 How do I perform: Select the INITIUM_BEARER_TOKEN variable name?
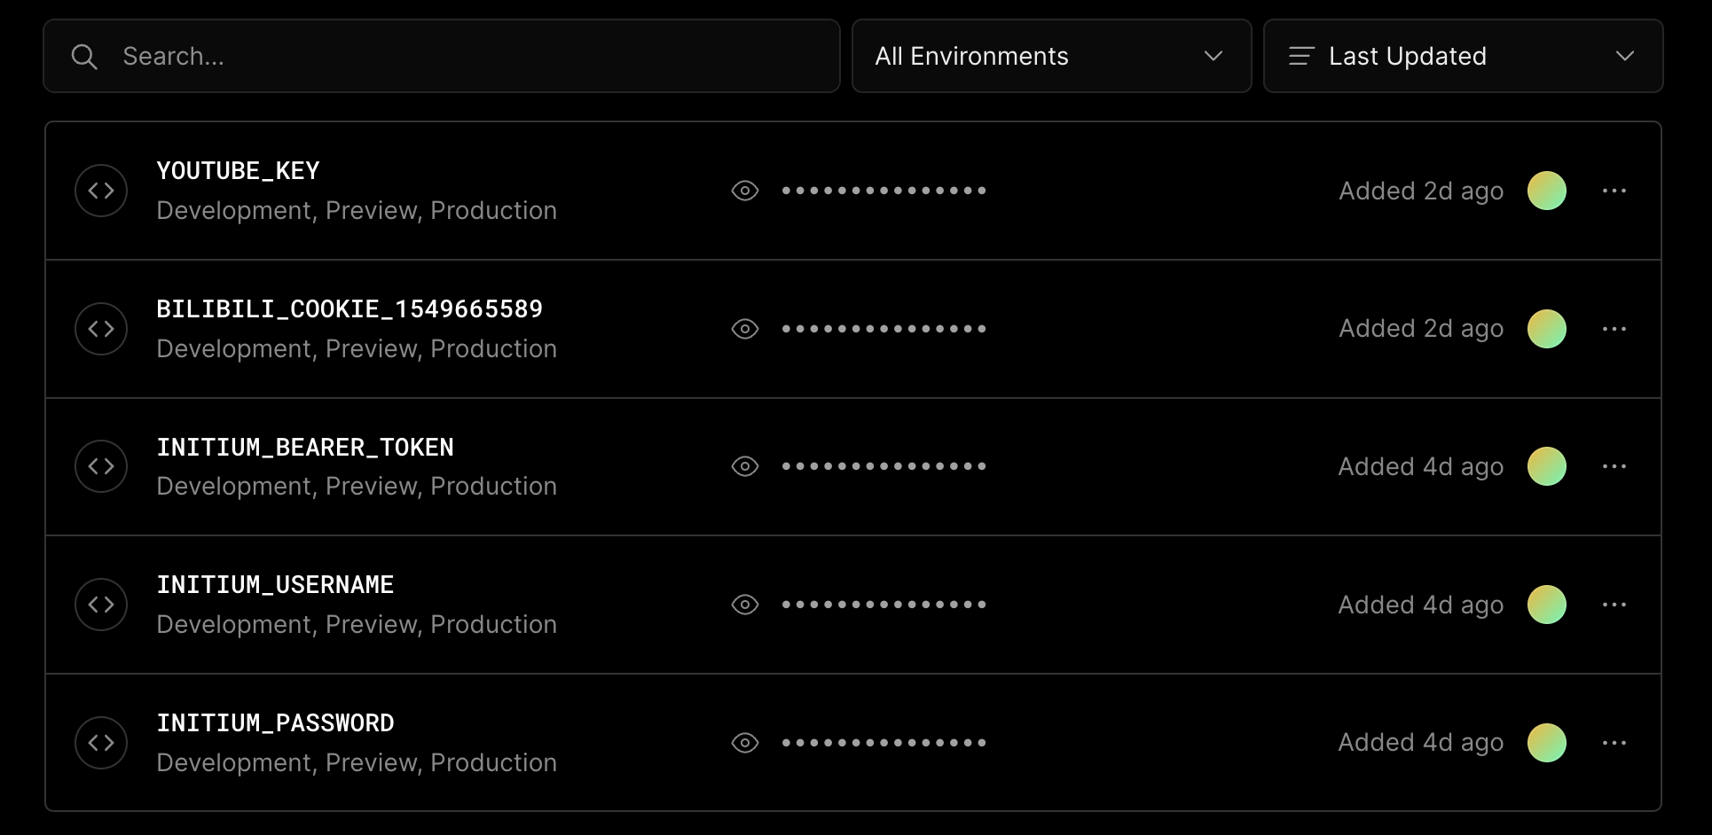(305, 447)
